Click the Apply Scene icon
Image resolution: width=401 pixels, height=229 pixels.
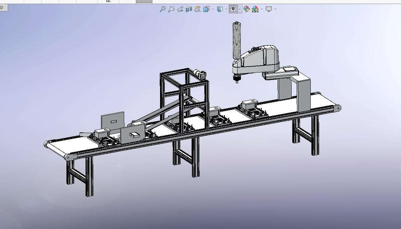(x=255, y=9)
